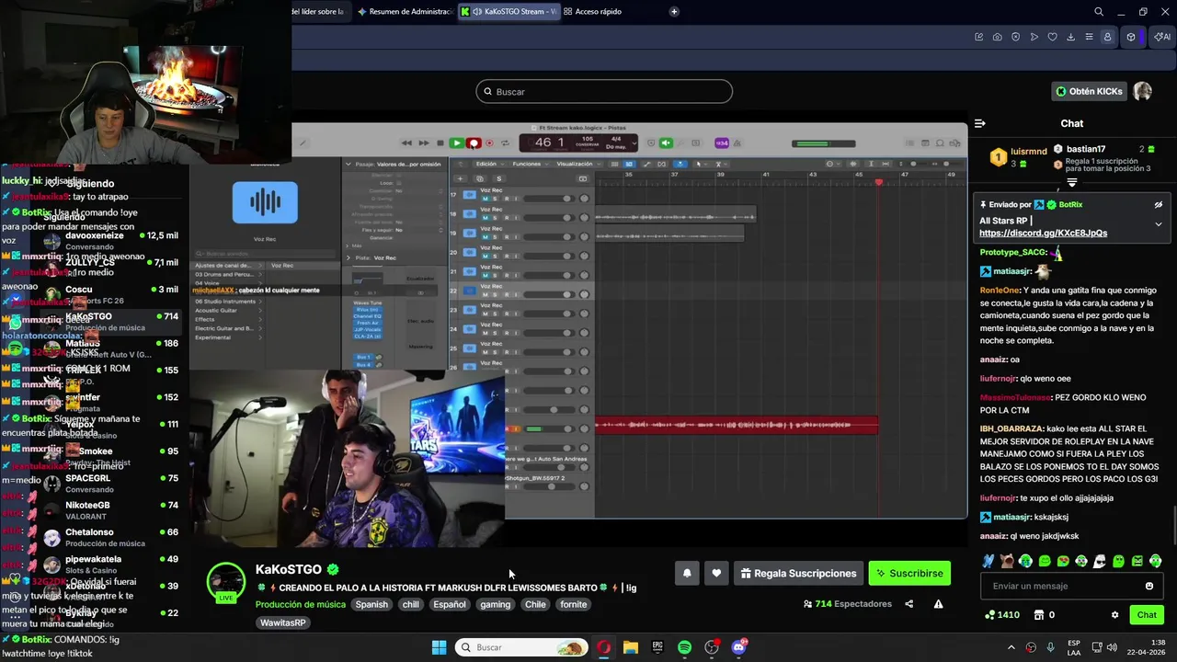Click the playhead marker in the ruler
The image size is (1177, 662).
pos(879,181)
